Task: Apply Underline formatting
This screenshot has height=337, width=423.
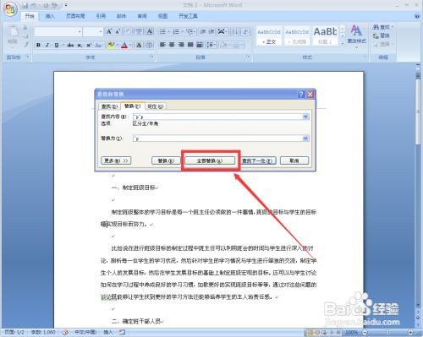Action: pos(57,45)
